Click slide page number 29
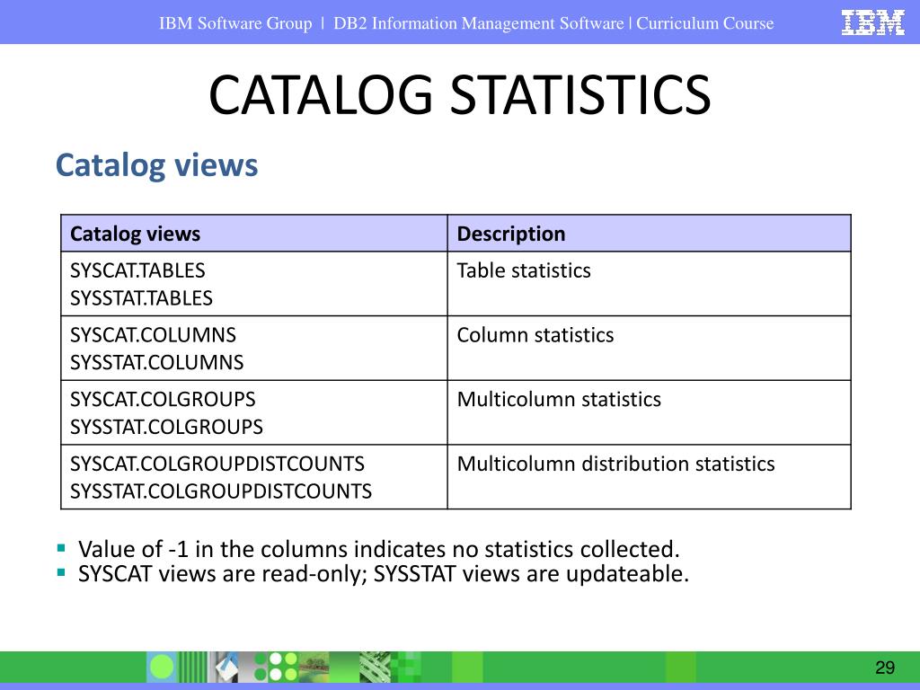The width and height of the screenshot is (920, 690). (885, 668)
